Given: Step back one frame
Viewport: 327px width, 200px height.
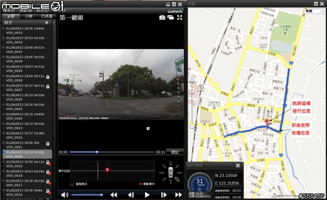Looking at the screenshot, I should point(131,195).
